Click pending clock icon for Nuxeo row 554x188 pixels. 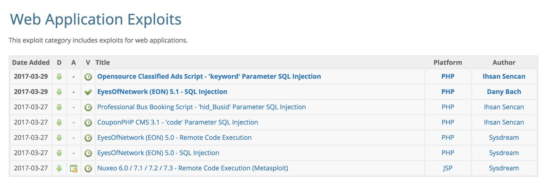click(88, 169)
